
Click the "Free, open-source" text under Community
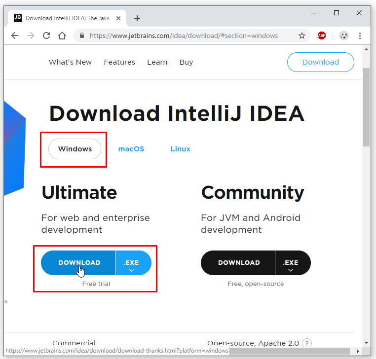(x=256, y=284)
